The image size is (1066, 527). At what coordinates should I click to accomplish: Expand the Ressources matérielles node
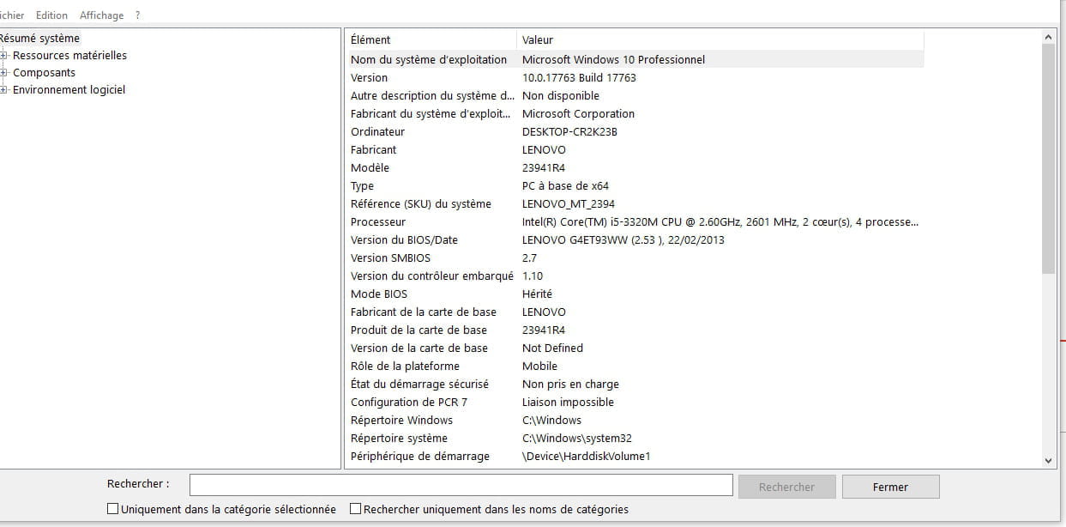pyautogui.click(x=4, y=56)
